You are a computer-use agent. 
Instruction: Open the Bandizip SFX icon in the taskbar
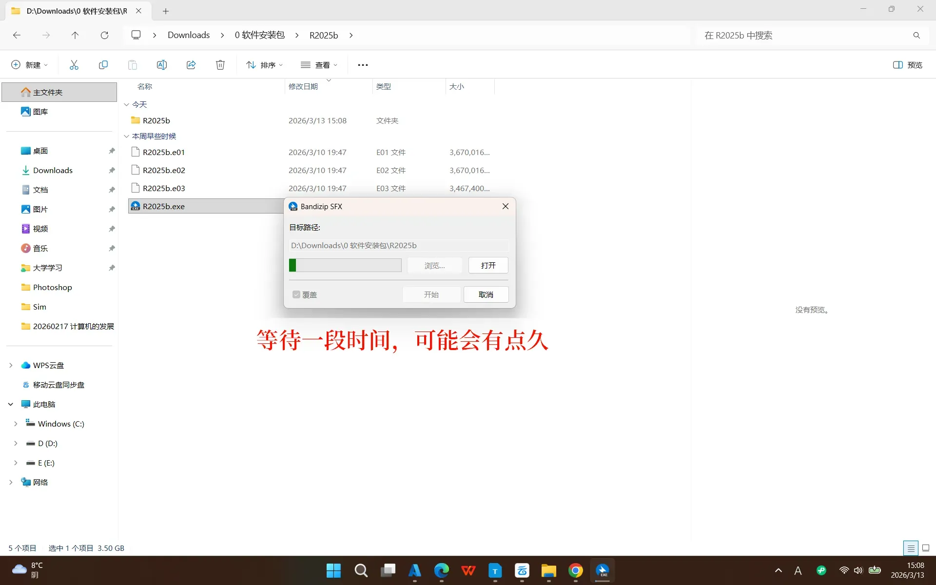coord(602,570)
